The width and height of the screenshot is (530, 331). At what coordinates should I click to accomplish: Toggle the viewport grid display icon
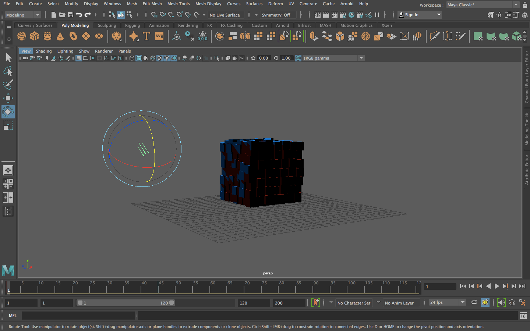pyautogui.click(x=79, y=58)
